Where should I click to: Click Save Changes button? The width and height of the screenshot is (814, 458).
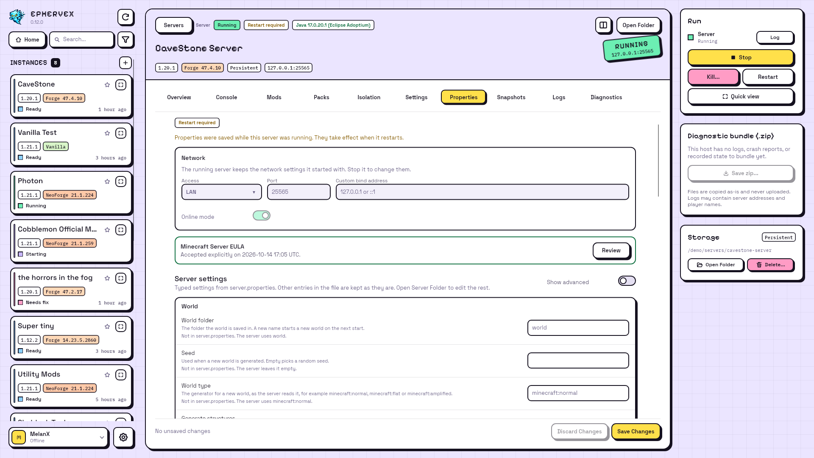[636, 431]
